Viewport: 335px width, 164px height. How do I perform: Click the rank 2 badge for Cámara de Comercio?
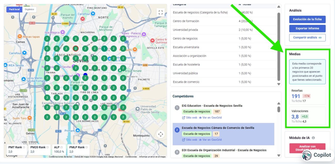tap(177, 130)
